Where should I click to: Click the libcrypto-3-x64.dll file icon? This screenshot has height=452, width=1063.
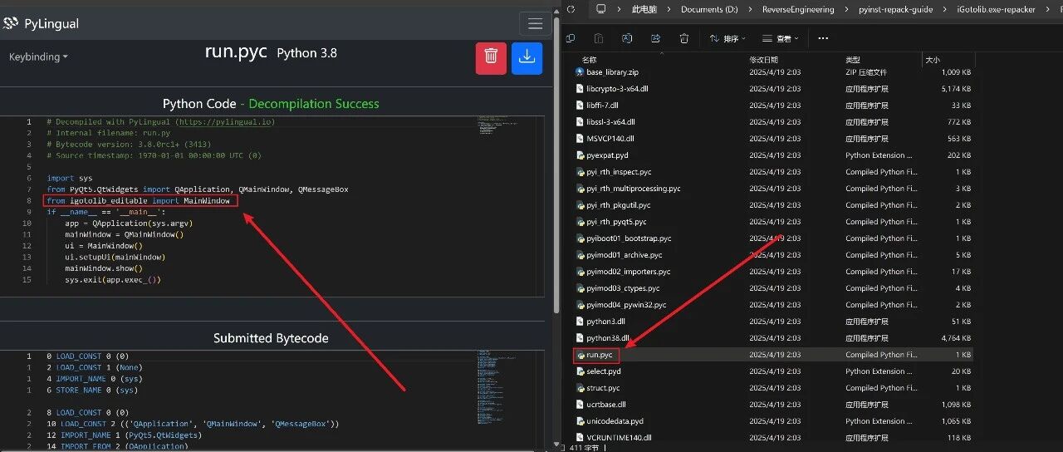click(x=580, y=89)
